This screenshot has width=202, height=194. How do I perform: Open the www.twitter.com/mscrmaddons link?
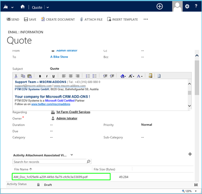51,104
